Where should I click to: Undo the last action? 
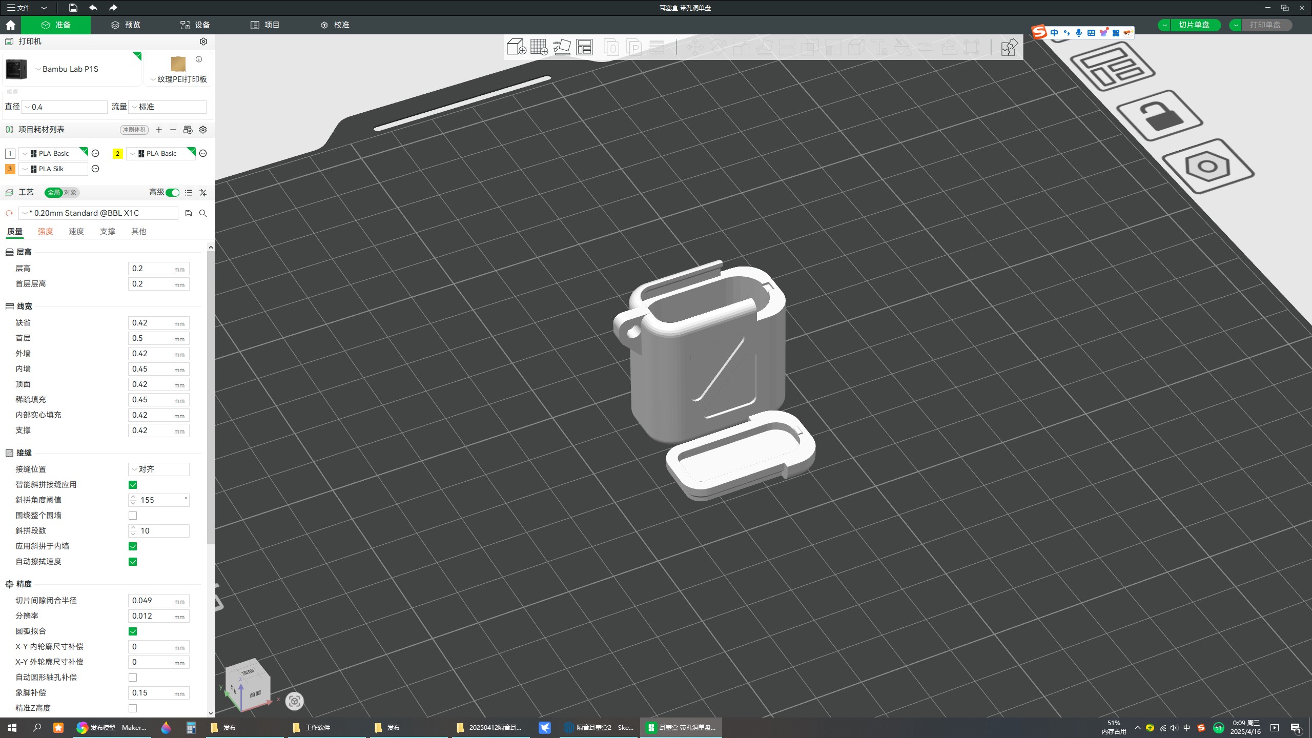pos(93,8)
